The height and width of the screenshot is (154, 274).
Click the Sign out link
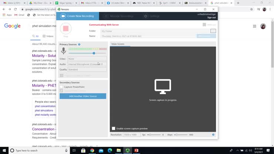pyautogui.click(x=211, y=17)
